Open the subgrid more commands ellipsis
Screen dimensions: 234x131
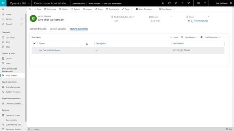(x=224, y=37)
